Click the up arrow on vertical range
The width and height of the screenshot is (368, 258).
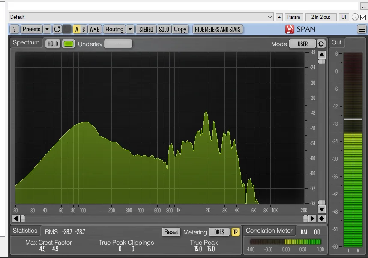[x=321, y=55]
